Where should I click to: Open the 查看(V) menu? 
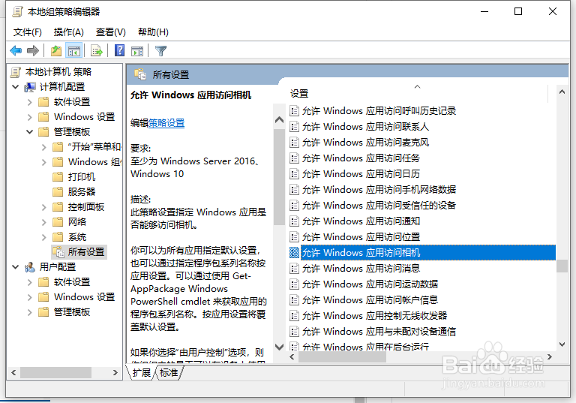pos(110,32)
